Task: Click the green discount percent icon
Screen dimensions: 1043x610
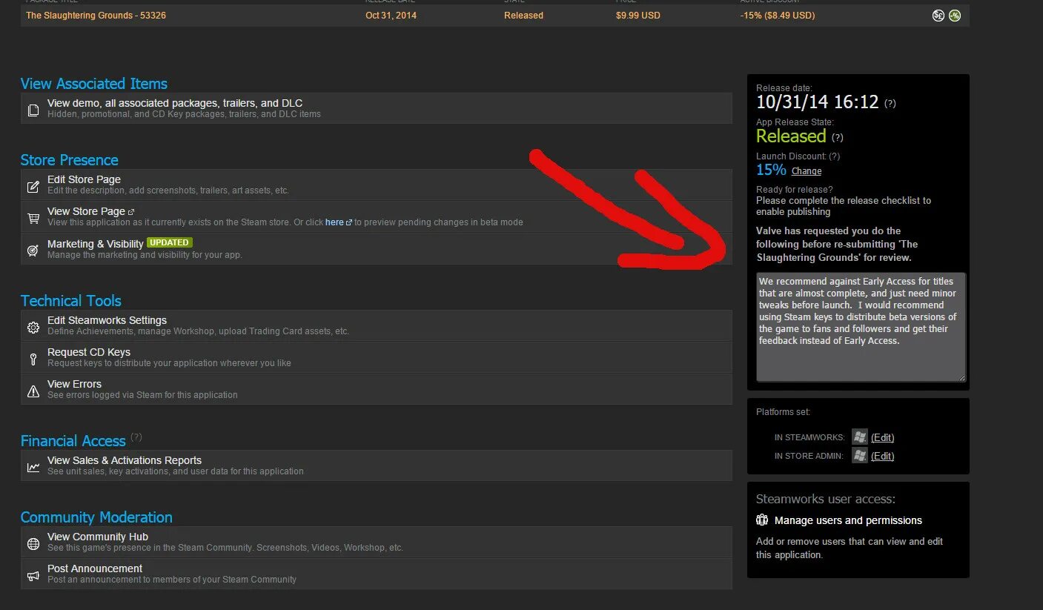Action: tap(955, 16)
